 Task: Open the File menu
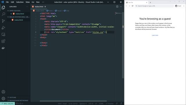pyautogui.click(x=7, y=2)
